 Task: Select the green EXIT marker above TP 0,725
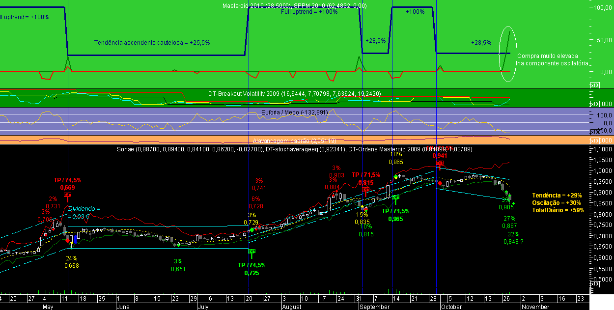(251, 251)
